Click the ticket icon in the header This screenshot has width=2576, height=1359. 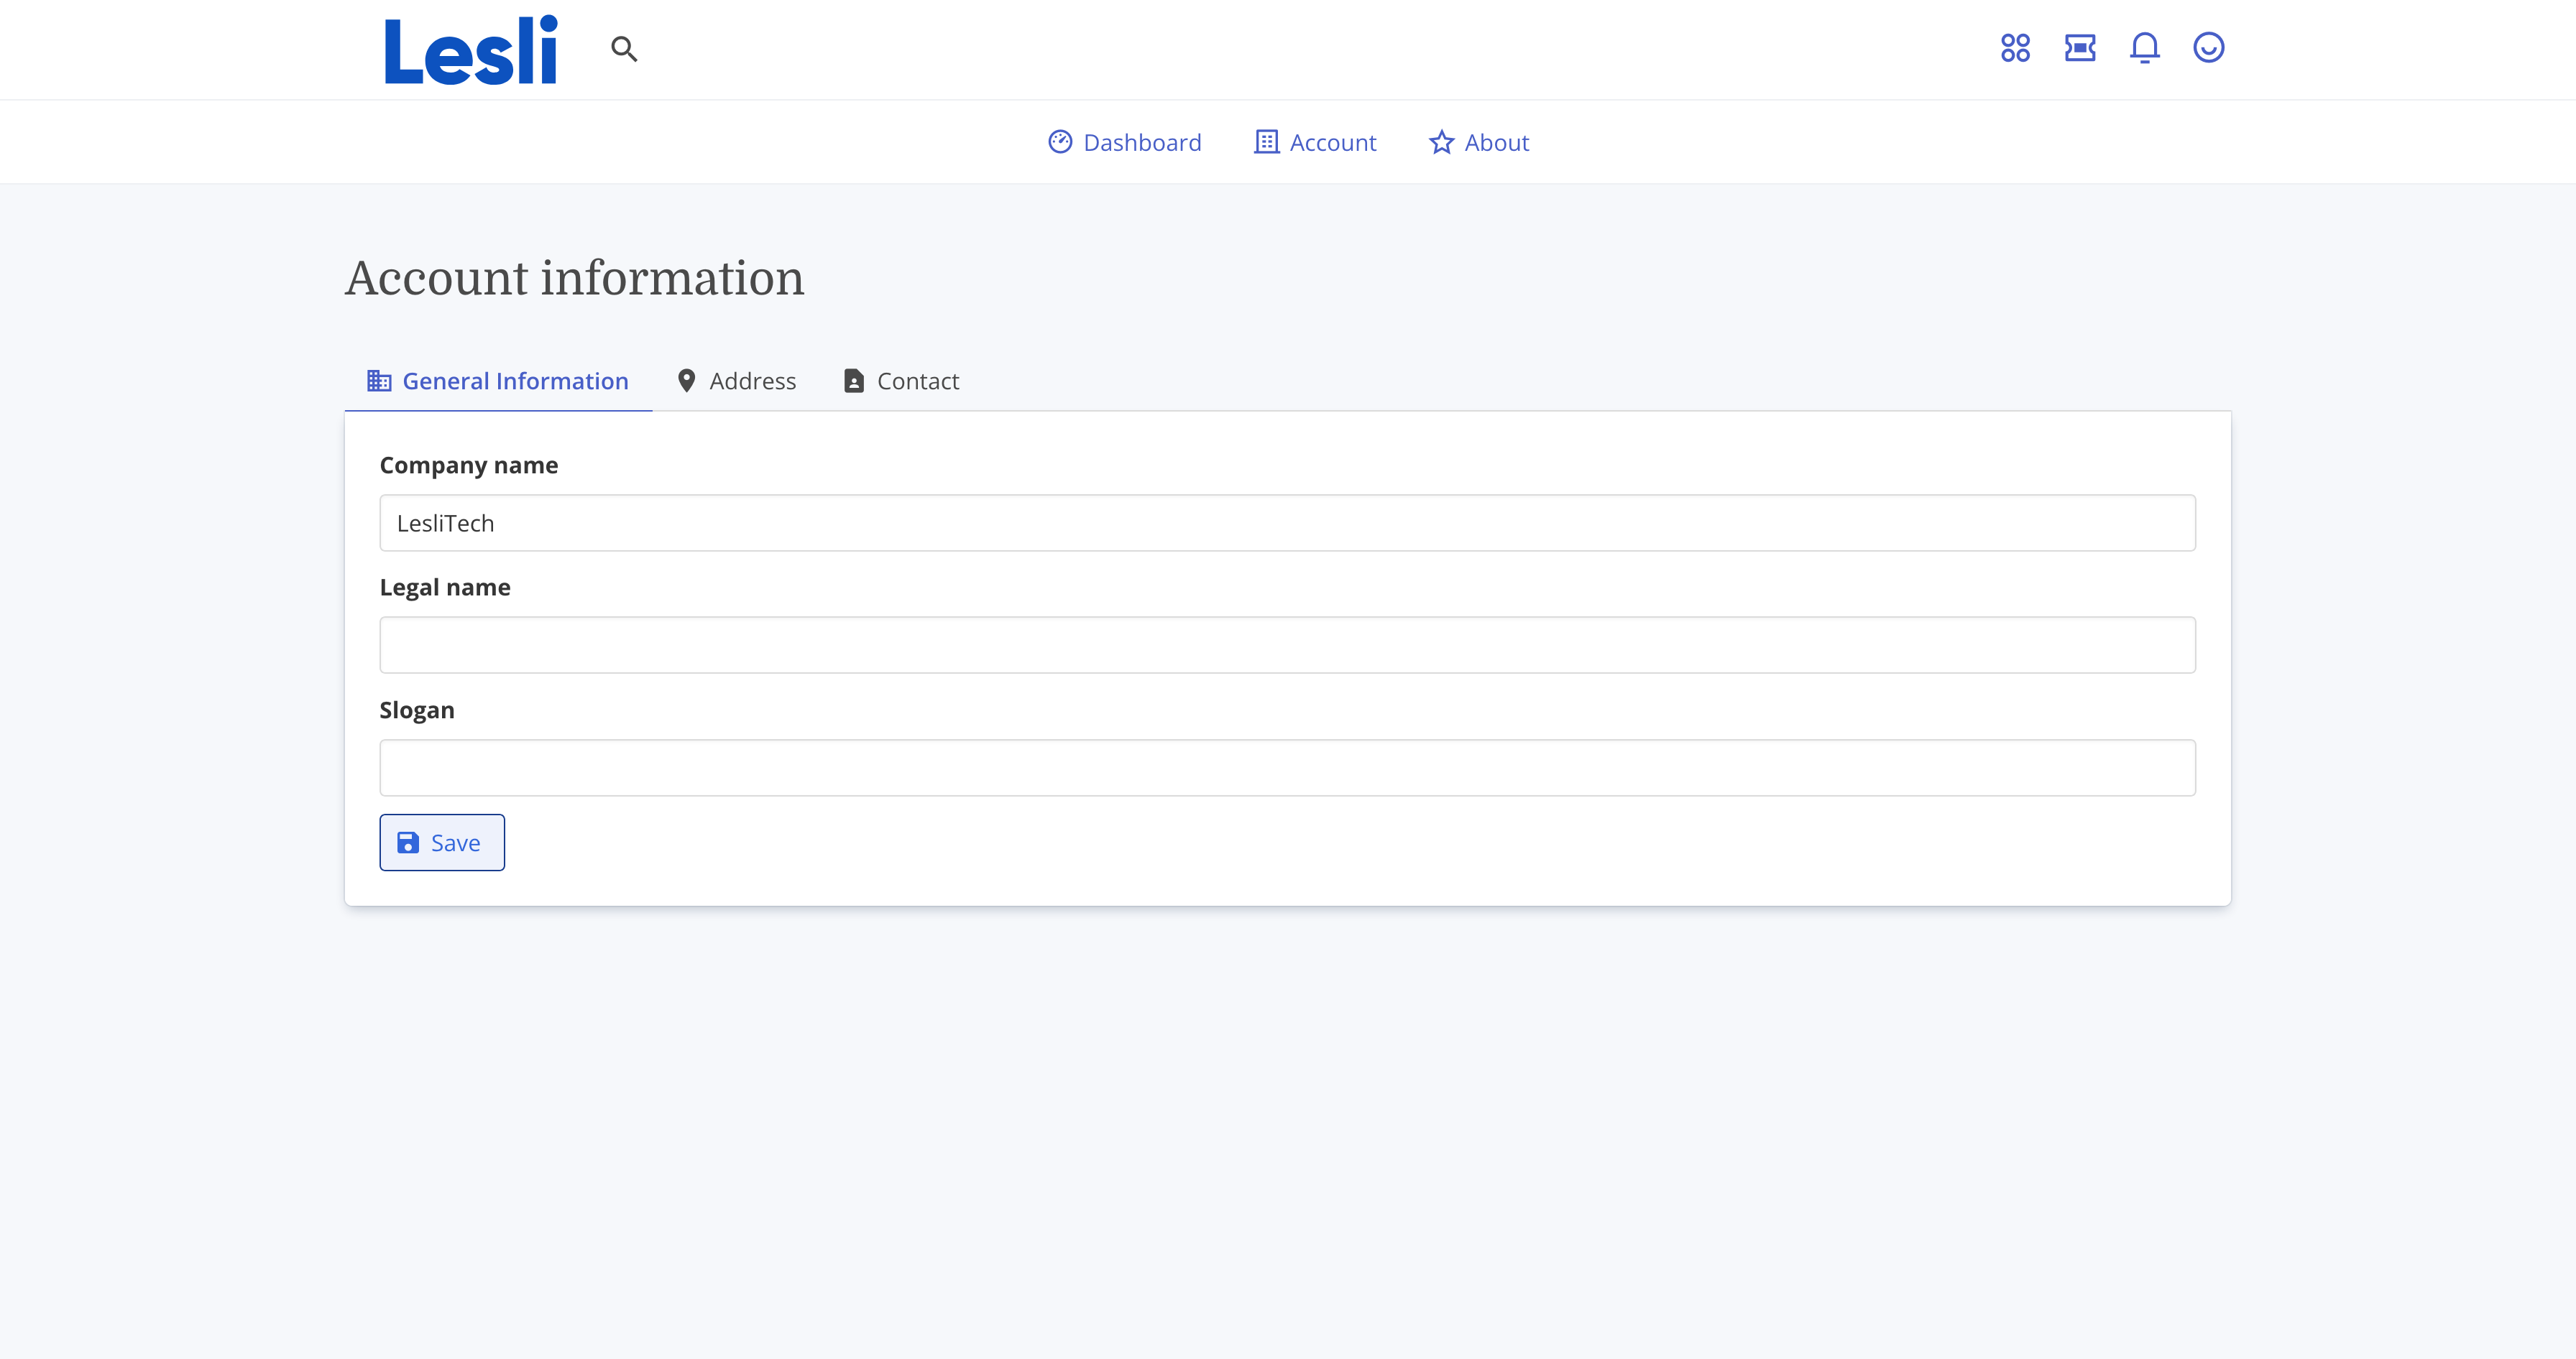(x=2081, y=48)
